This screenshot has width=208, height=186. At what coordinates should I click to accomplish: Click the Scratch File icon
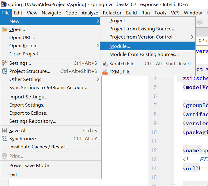click(105, 64)
